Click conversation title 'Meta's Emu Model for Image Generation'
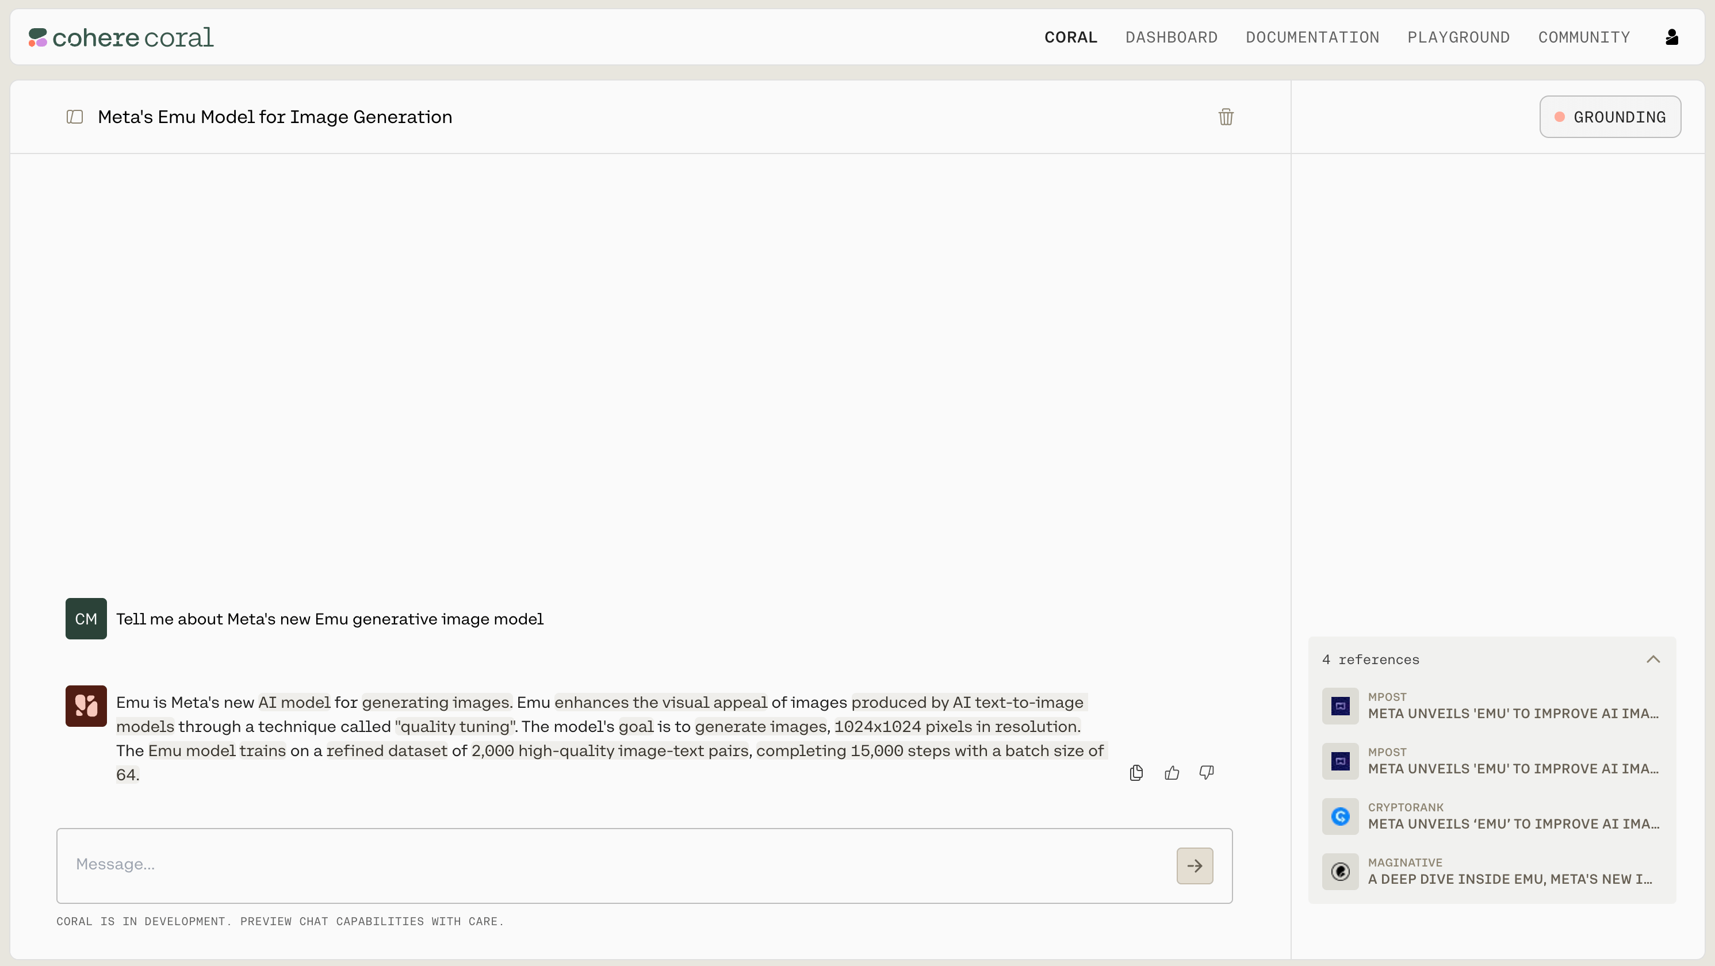The width and height of the screenshot is (1715, 966). (275, 117)
